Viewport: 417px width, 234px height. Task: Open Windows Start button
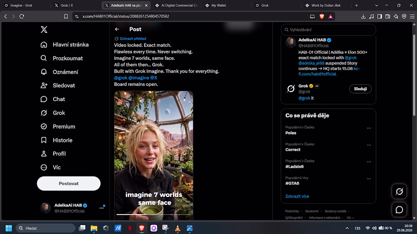9,228
